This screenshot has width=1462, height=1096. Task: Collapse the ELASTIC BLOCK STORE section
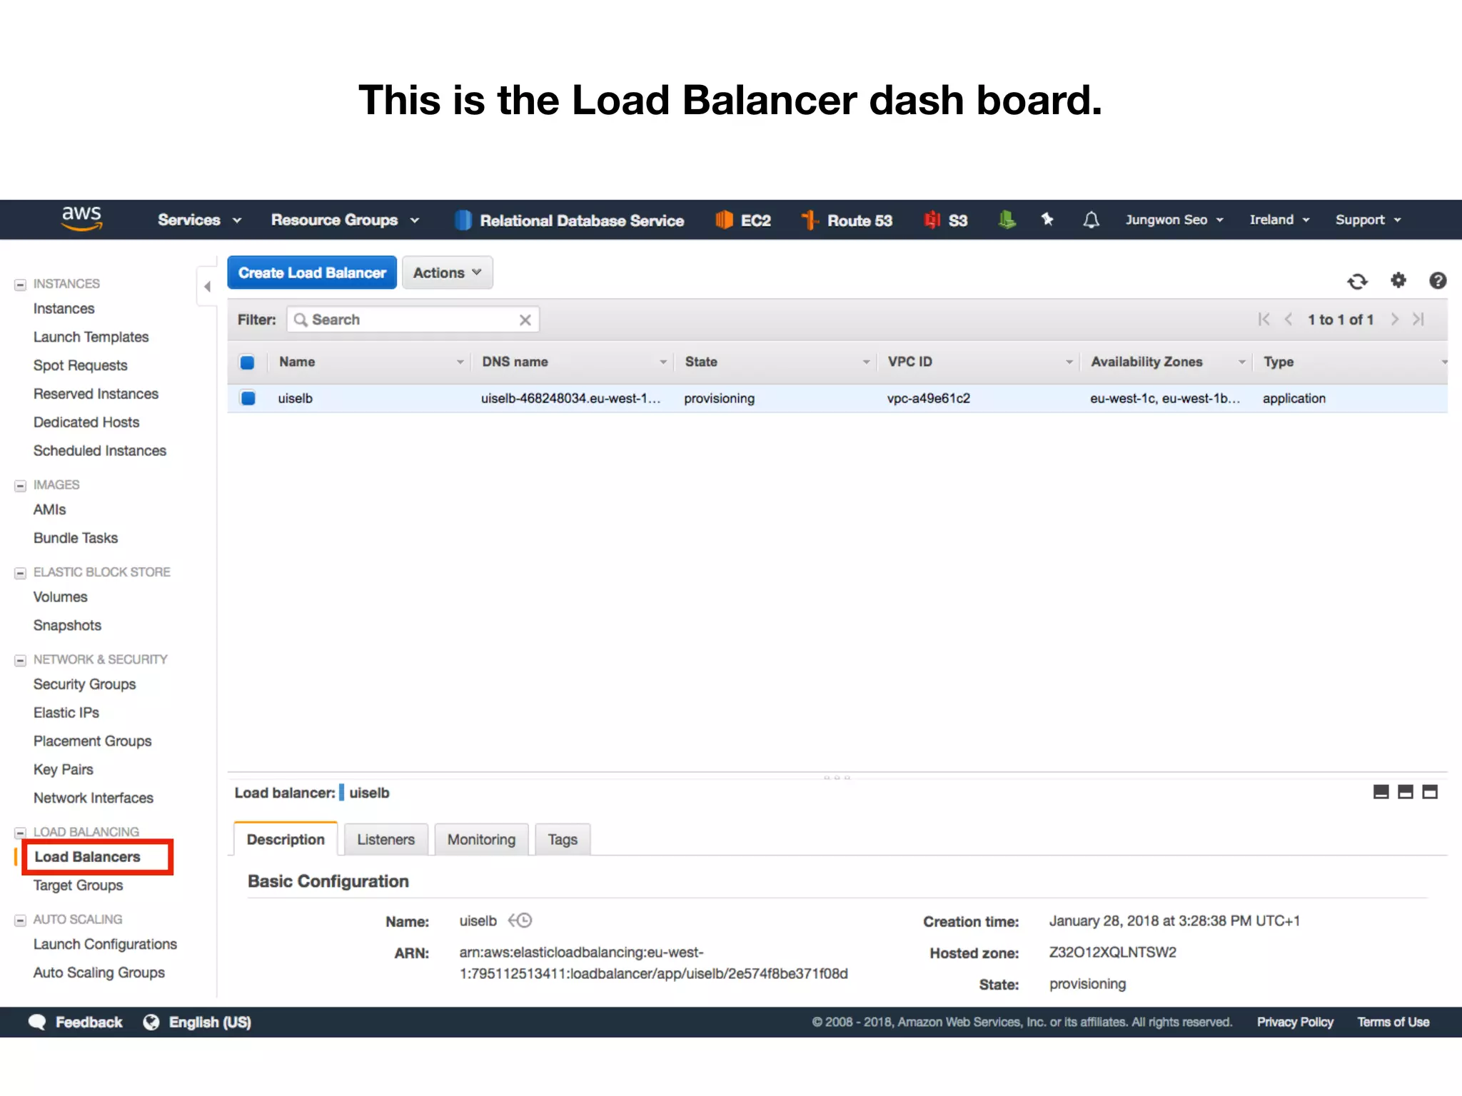coord(20,572)
